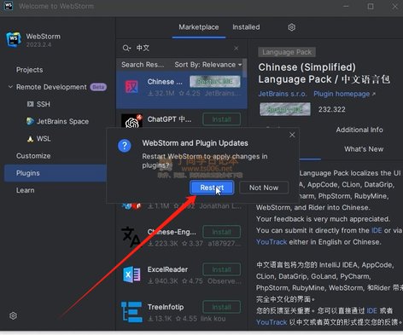
Task: Click the Search Res... header label
Action: pyautogui.click(x=143, y=65)
